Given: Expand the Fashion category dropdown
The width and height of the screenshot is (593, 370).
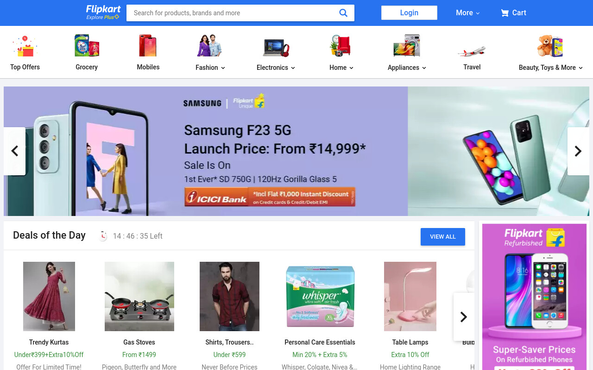Looking at the screenshot, I should (210, 68).
